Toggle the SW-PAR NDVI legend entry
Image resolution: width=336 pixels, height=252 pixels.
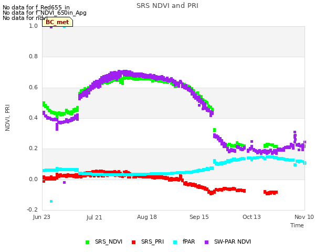[x=228, y=242]
